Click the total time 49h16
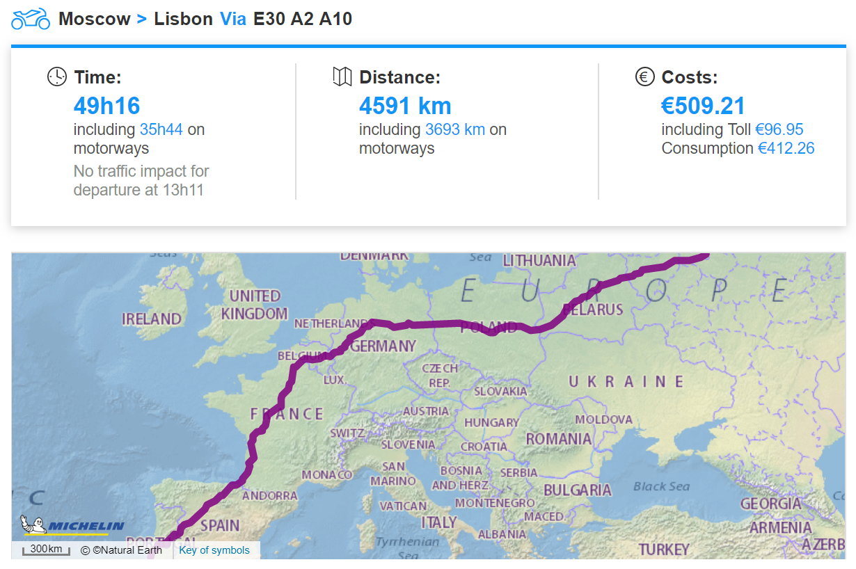856x569 pixels. click(107, 106)
